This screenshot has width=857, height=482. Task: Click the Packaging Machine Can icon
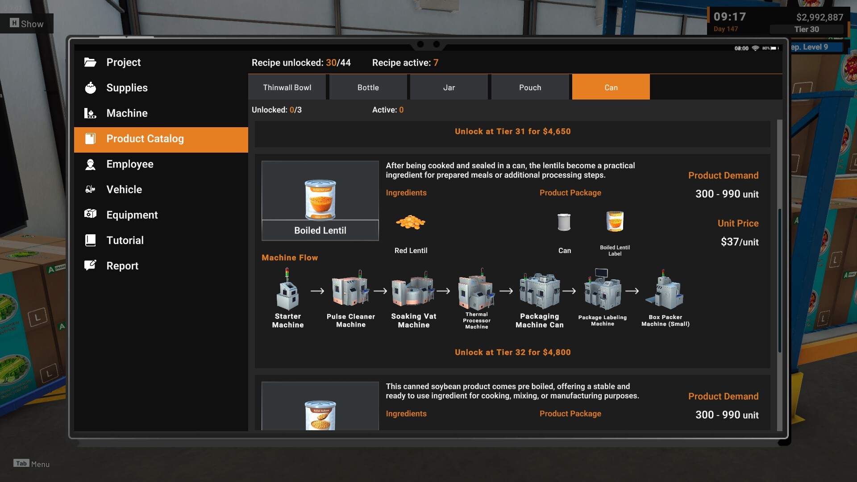pyautogui.click(x=539, y=291)
